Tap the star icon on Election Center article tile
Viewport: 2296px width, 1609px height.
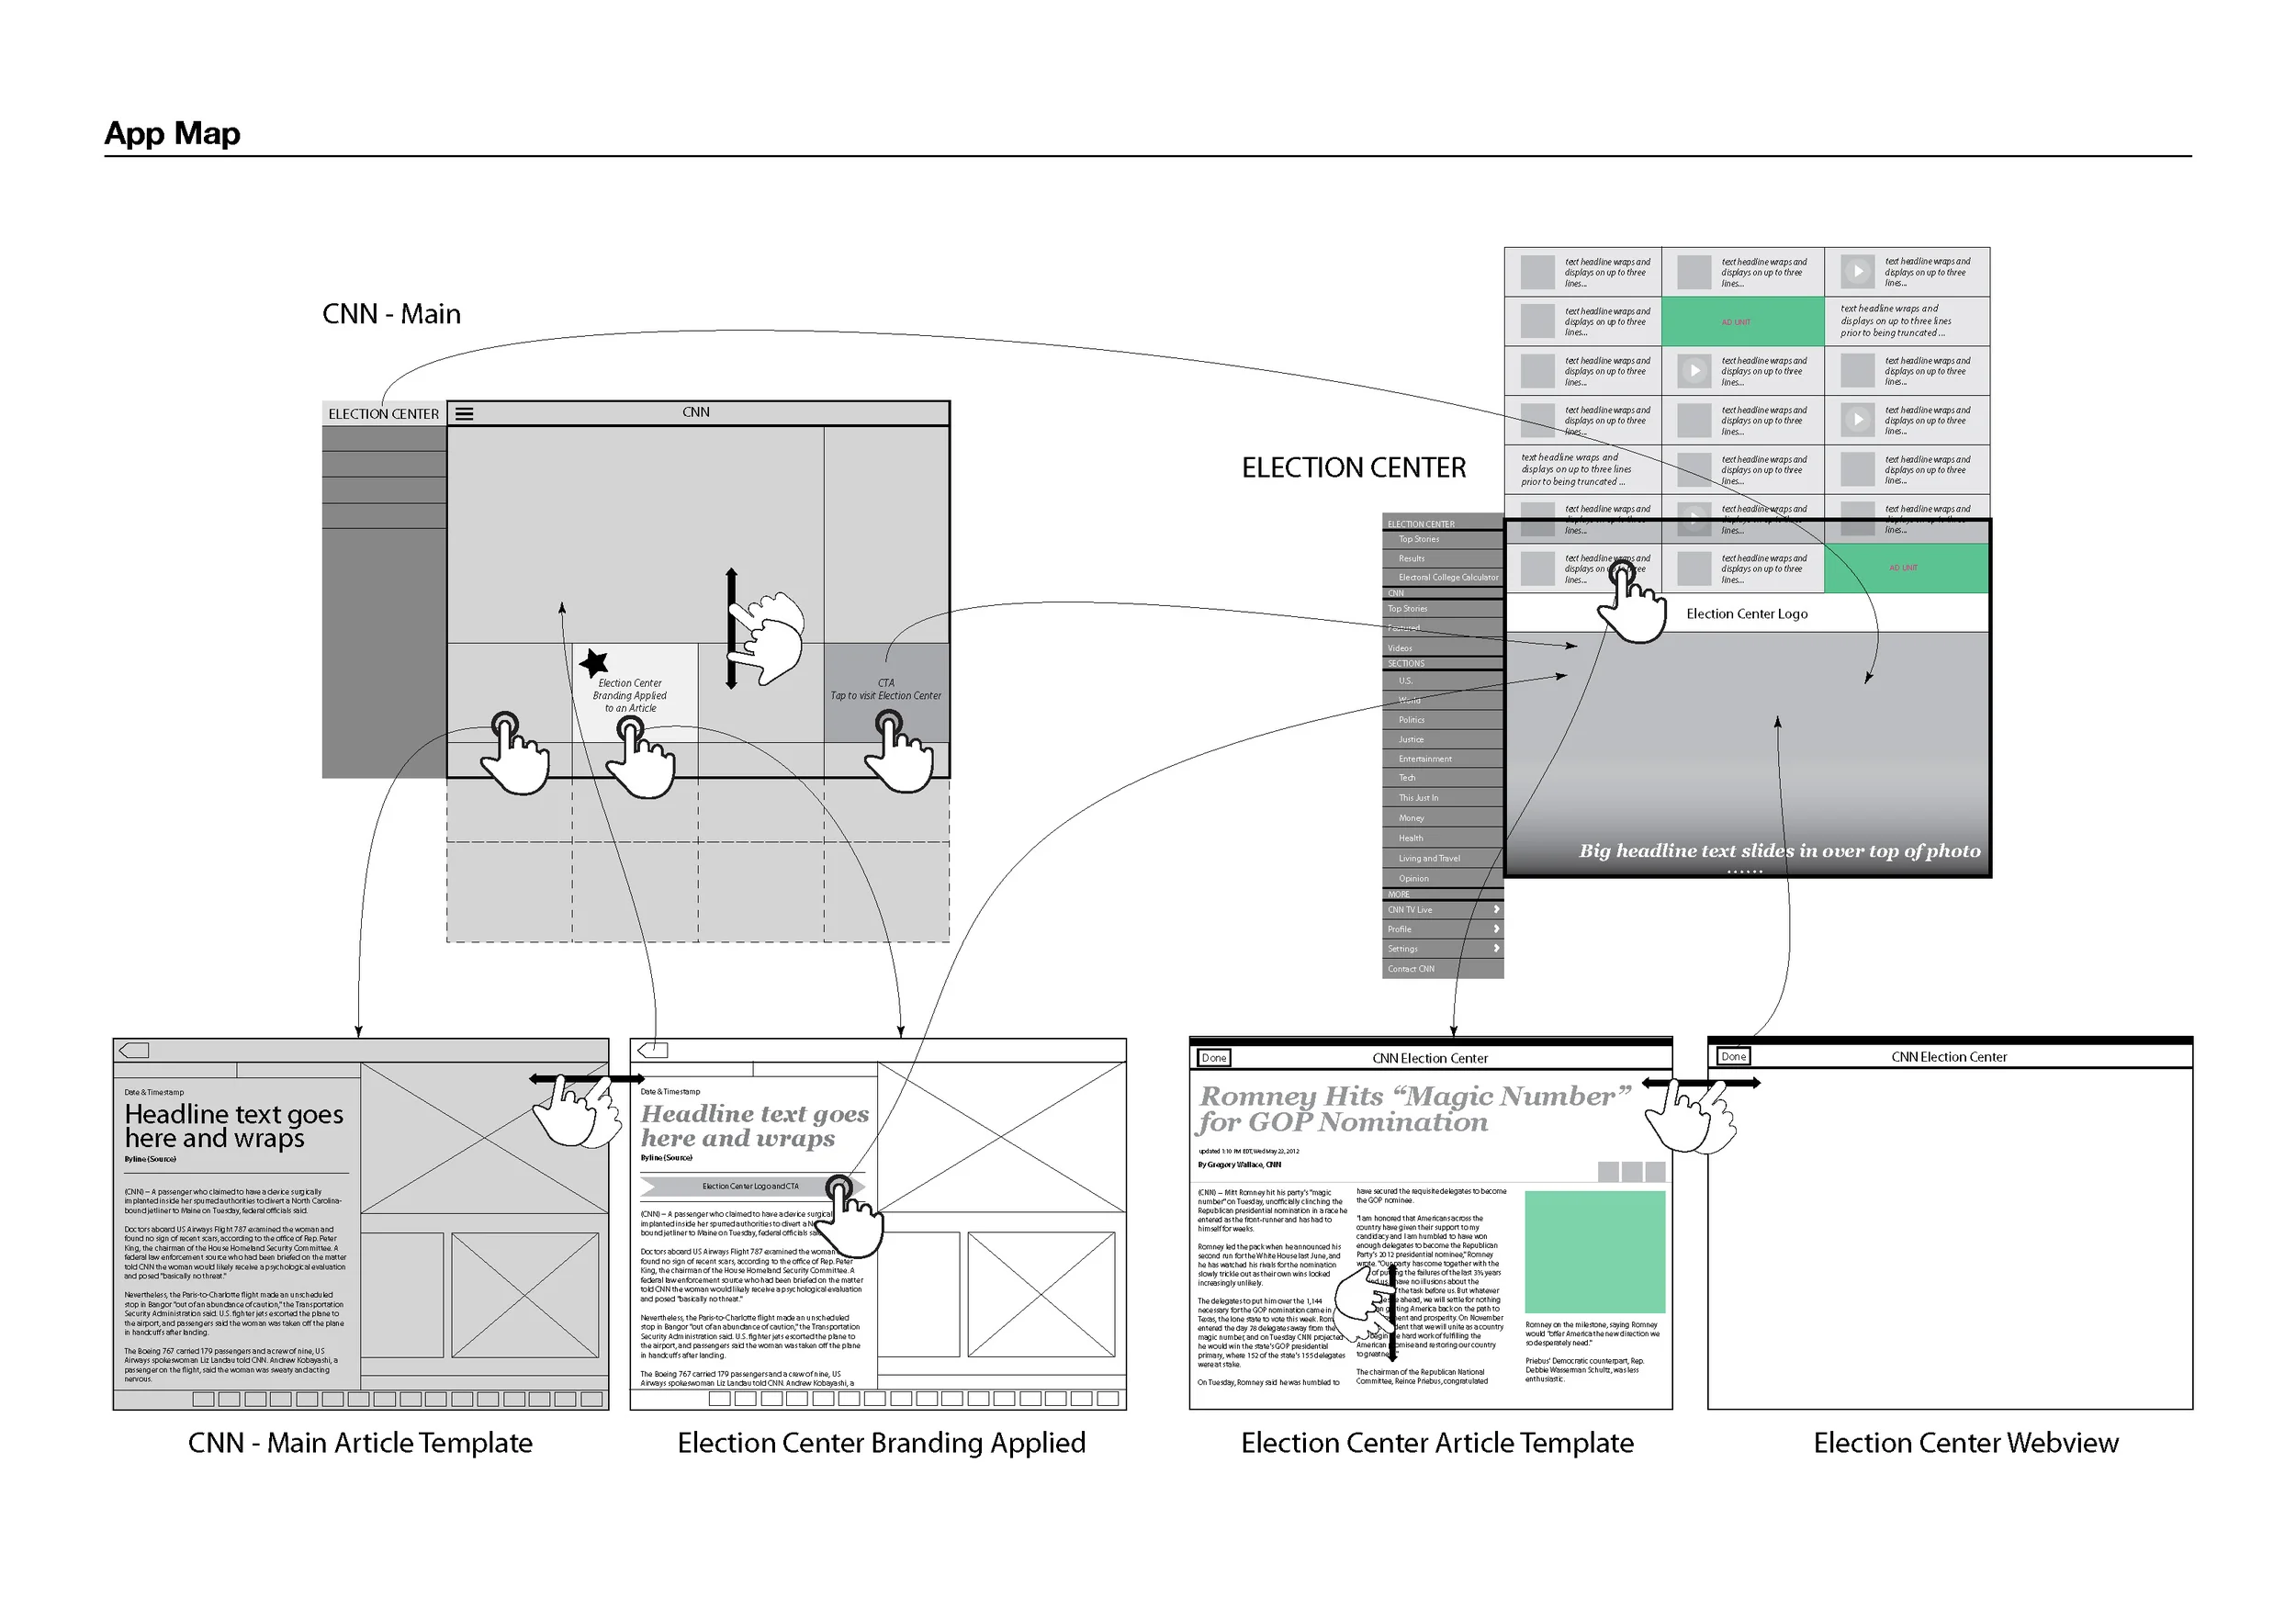point(594,662)
